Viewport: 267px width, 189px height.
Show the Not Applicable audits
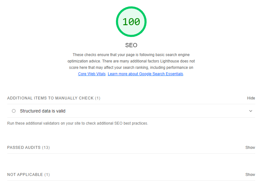[250, 175]
